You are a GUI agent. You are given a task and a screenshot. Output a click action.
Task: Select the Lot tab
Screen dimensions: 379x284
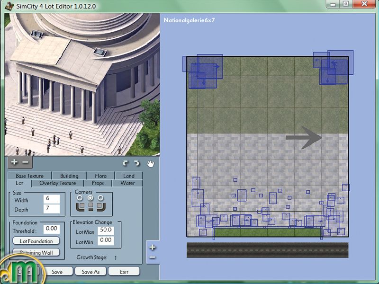19,183
